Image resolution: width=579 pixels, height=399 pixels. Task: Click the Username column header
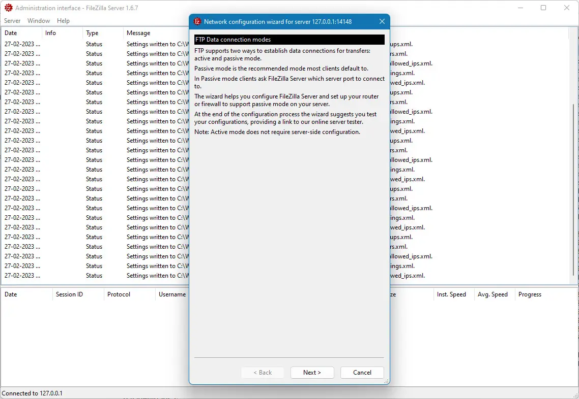[x=172, y=294]
